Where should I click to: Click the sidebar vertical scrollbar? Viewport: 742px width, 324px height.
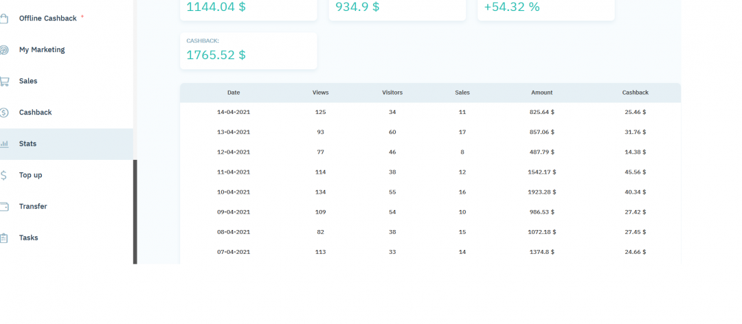pyautogui.click(x=135, y=211)
